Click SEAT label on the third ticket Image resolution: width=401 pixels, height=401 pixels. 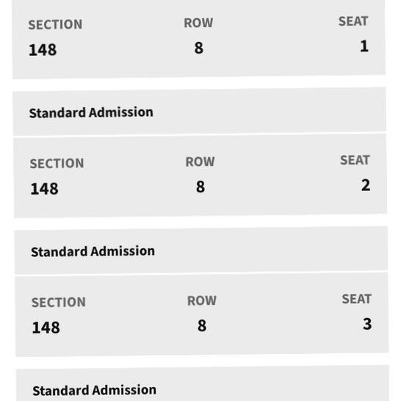(357, 299)
